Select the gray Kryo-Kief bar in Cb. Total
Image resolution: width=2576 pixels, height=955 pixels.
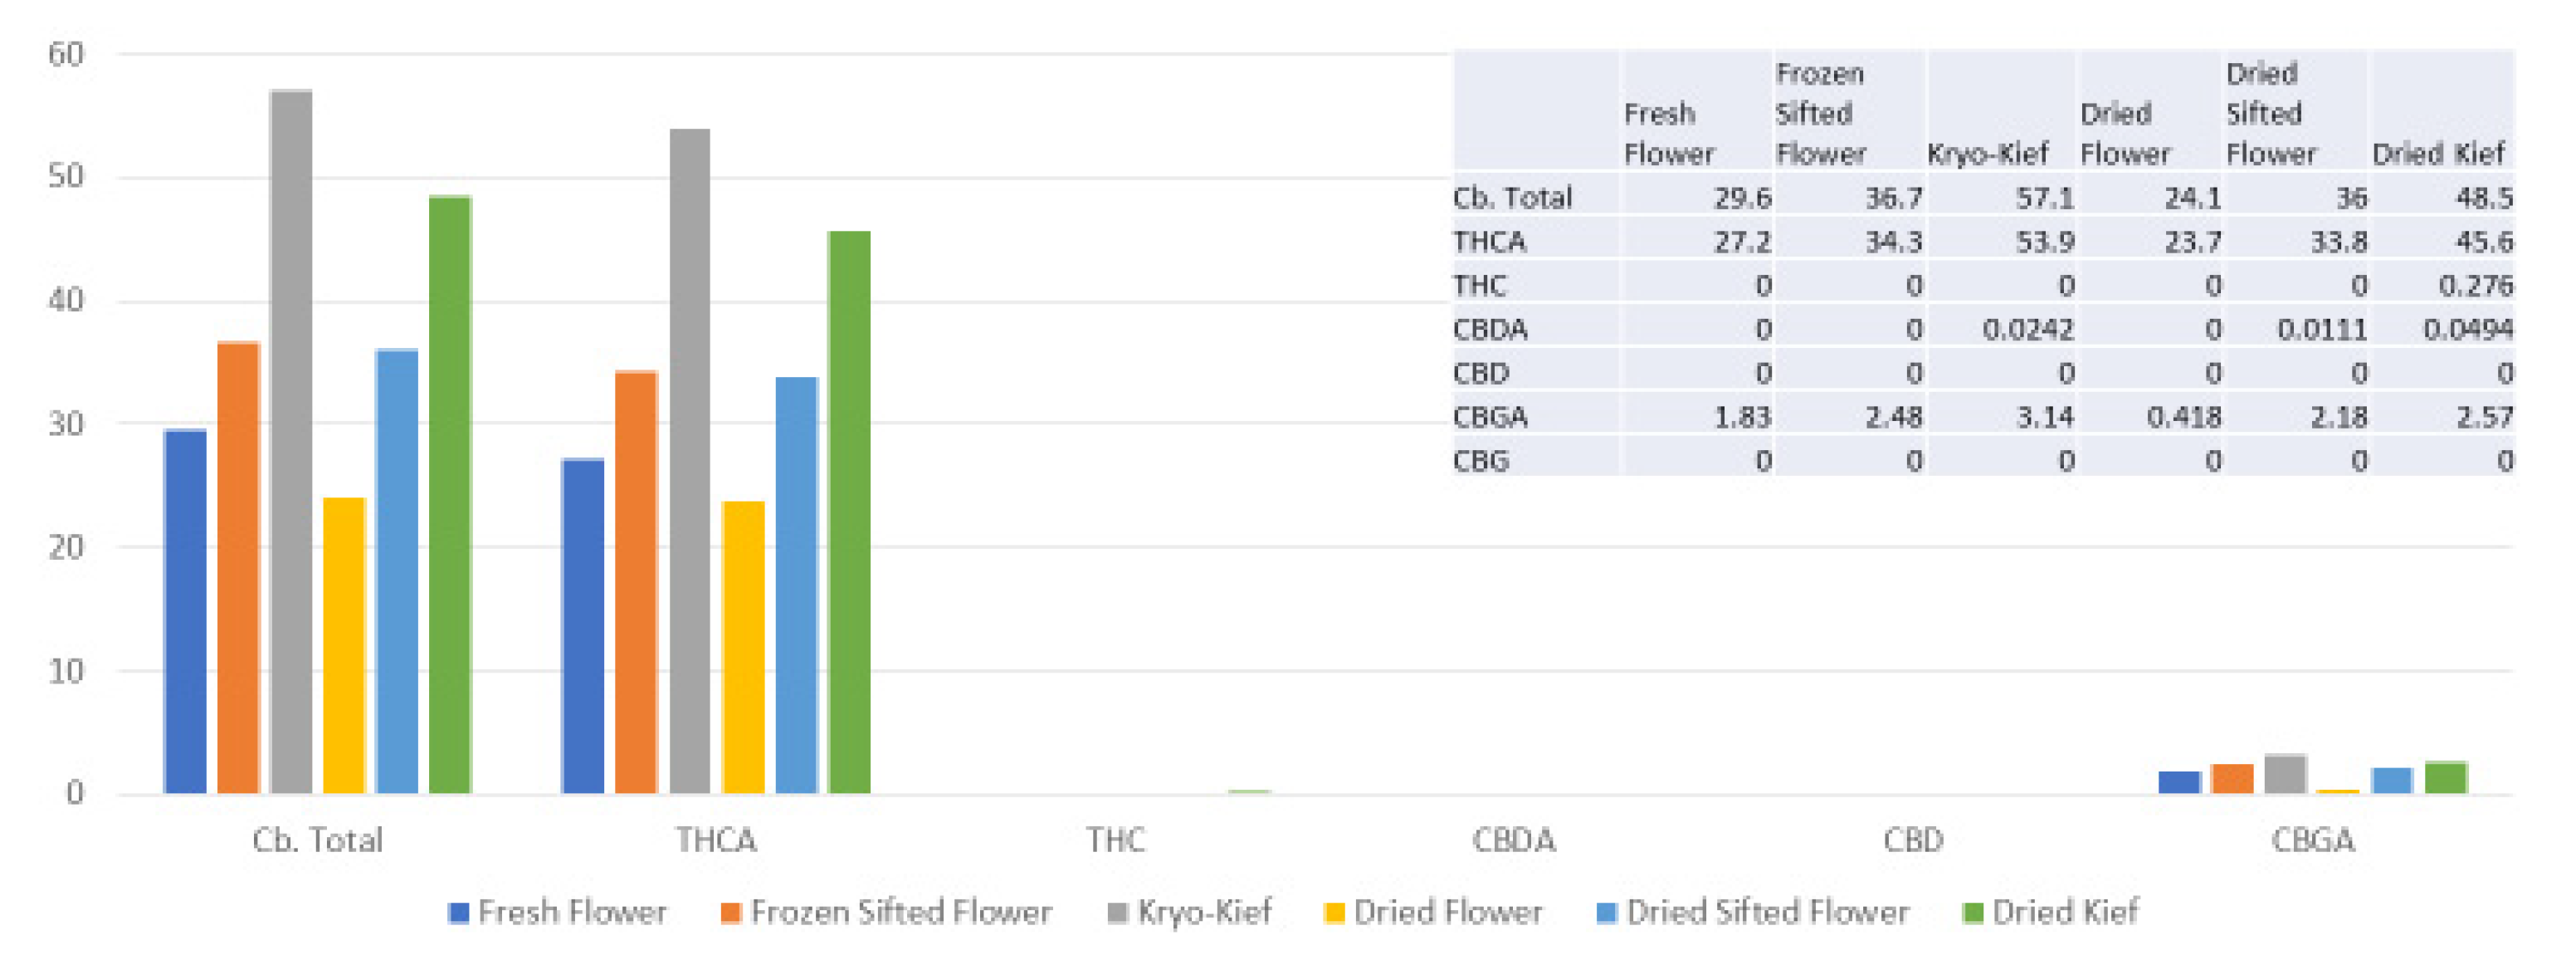pos(291,440)
